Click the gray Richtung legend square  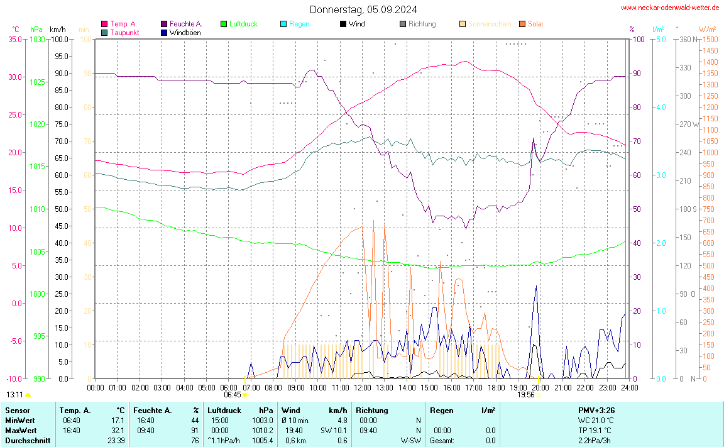[403, 24]
